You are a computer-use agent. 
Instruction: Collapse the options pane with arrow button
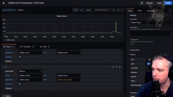point(170,10)
